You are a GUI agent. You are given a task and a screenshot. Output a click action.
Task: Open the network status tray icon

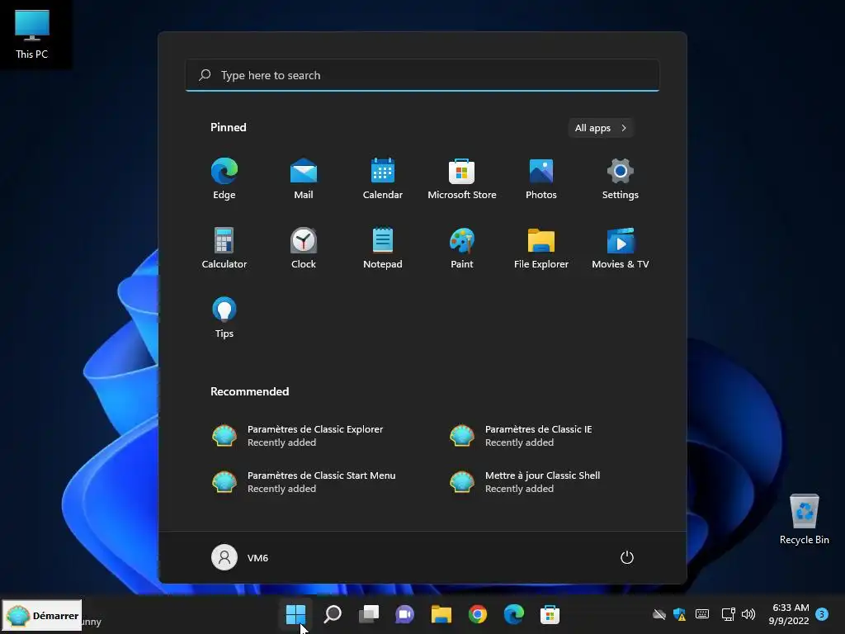tap(728, 614)
